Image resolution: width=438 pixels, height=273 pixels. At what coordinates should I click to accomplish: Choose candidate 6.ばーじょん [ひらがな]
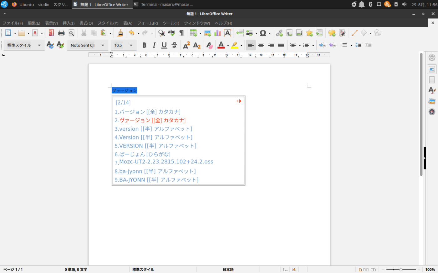(x=142, y=154)
